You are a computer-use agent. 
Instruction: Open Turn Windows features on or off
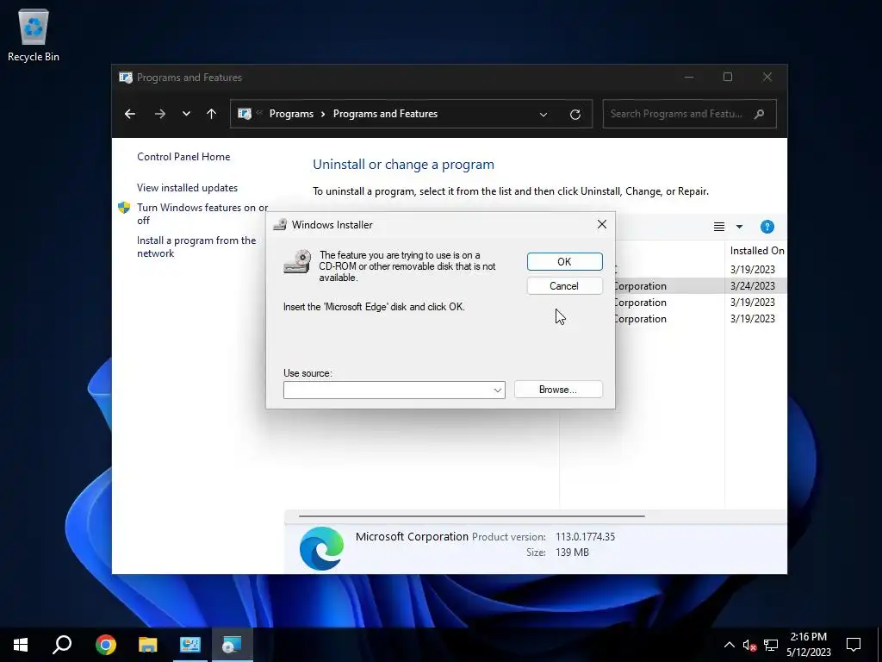tap(202, 214)
